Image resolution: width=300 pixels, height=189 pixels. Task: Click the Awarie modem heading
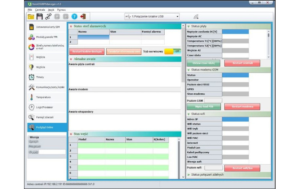point(78,90)
